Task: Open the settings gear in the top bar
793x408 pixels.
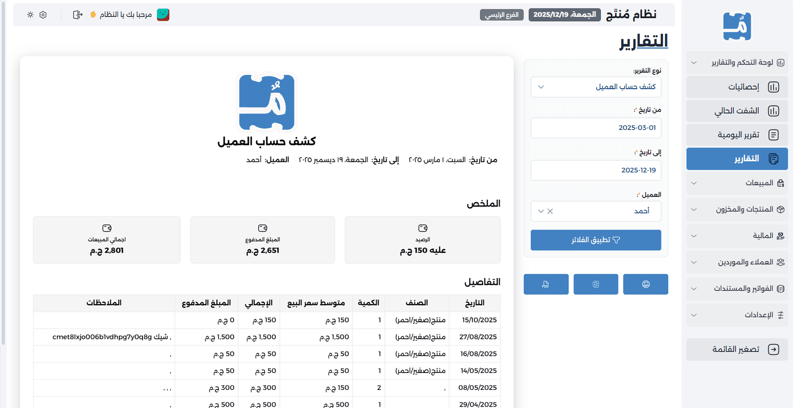Action: [42, 14]
